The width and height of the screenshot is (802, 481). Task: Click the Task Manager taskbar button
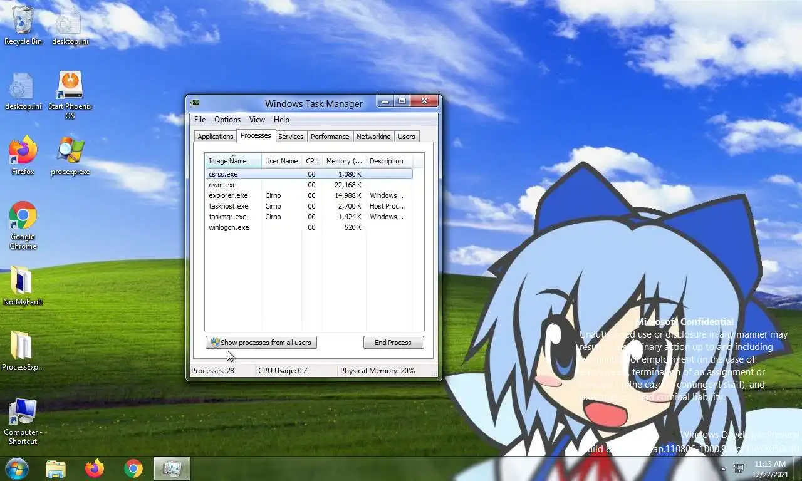(x=172, y=468)
